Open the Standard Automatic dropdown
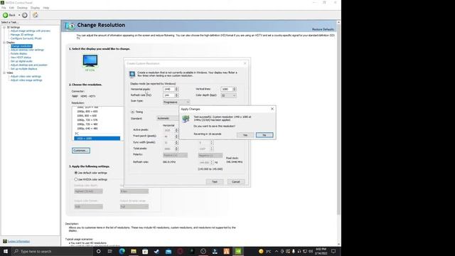 tap(168, 118)
